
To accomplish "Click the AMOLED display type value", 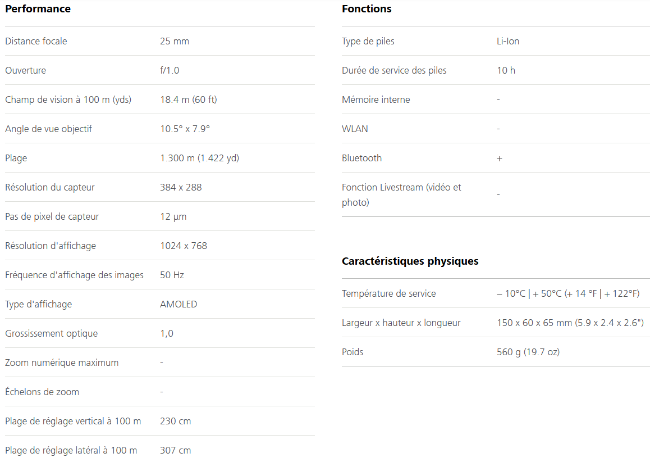I will 178,304.
